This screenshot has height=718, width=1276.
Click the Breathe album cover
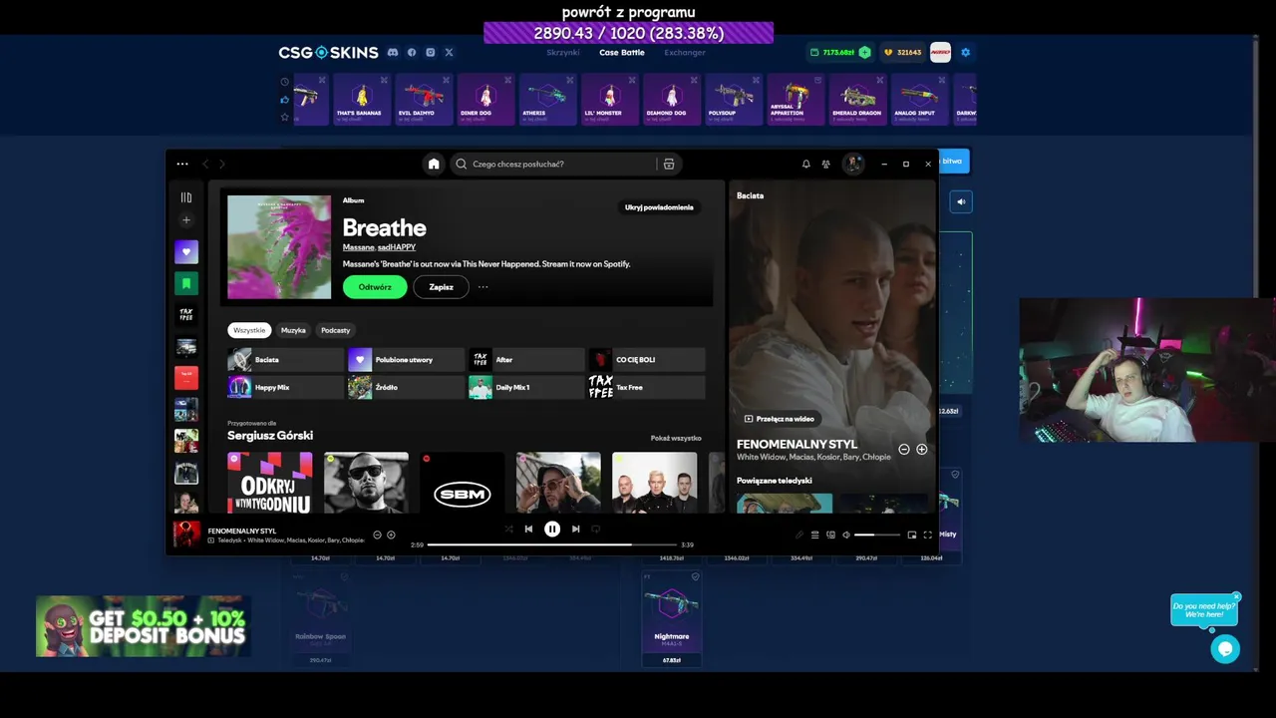(279, 247)
